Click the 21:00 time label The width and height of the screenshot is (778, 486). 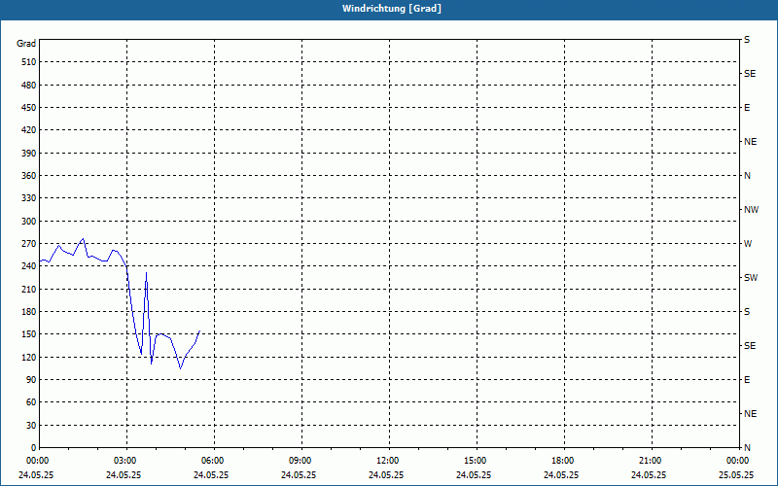tap(650, 461)
